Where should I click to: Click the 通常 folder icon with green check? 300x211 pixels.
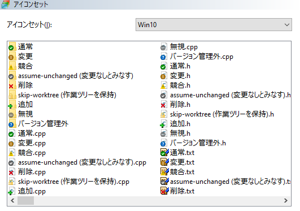pyautogui.click(x=12, y=47)
